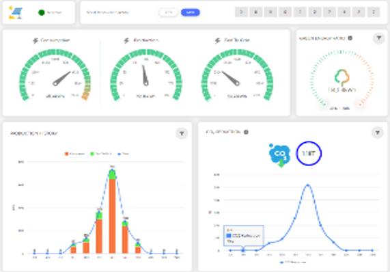The width and height of the screenshot is (390, 272).
Task: Select the white pill option beside blue pill
Action: coord(169,12)
